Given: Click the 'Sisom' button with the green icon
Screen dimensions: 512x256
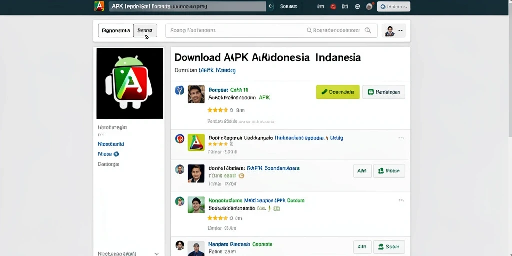Looking at the screenshot, I should [x=389, y=171].
